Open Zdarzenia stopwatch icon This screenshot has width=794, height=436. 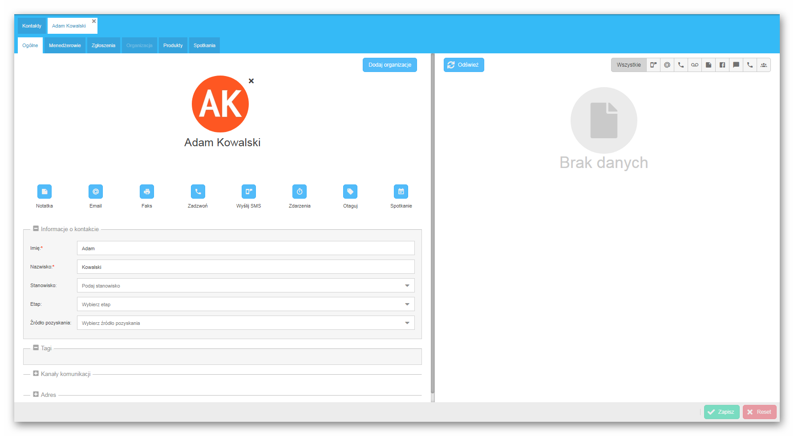pyautogui.click(x=300, y=192)
